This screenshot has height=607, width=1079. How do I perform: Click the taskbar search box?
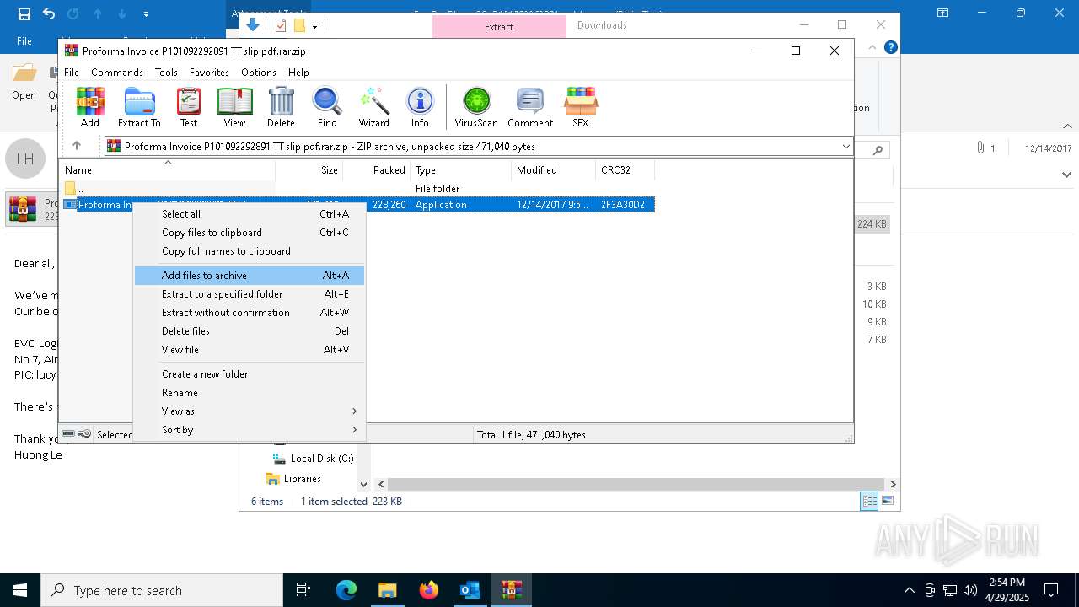(x=162, y=590)
